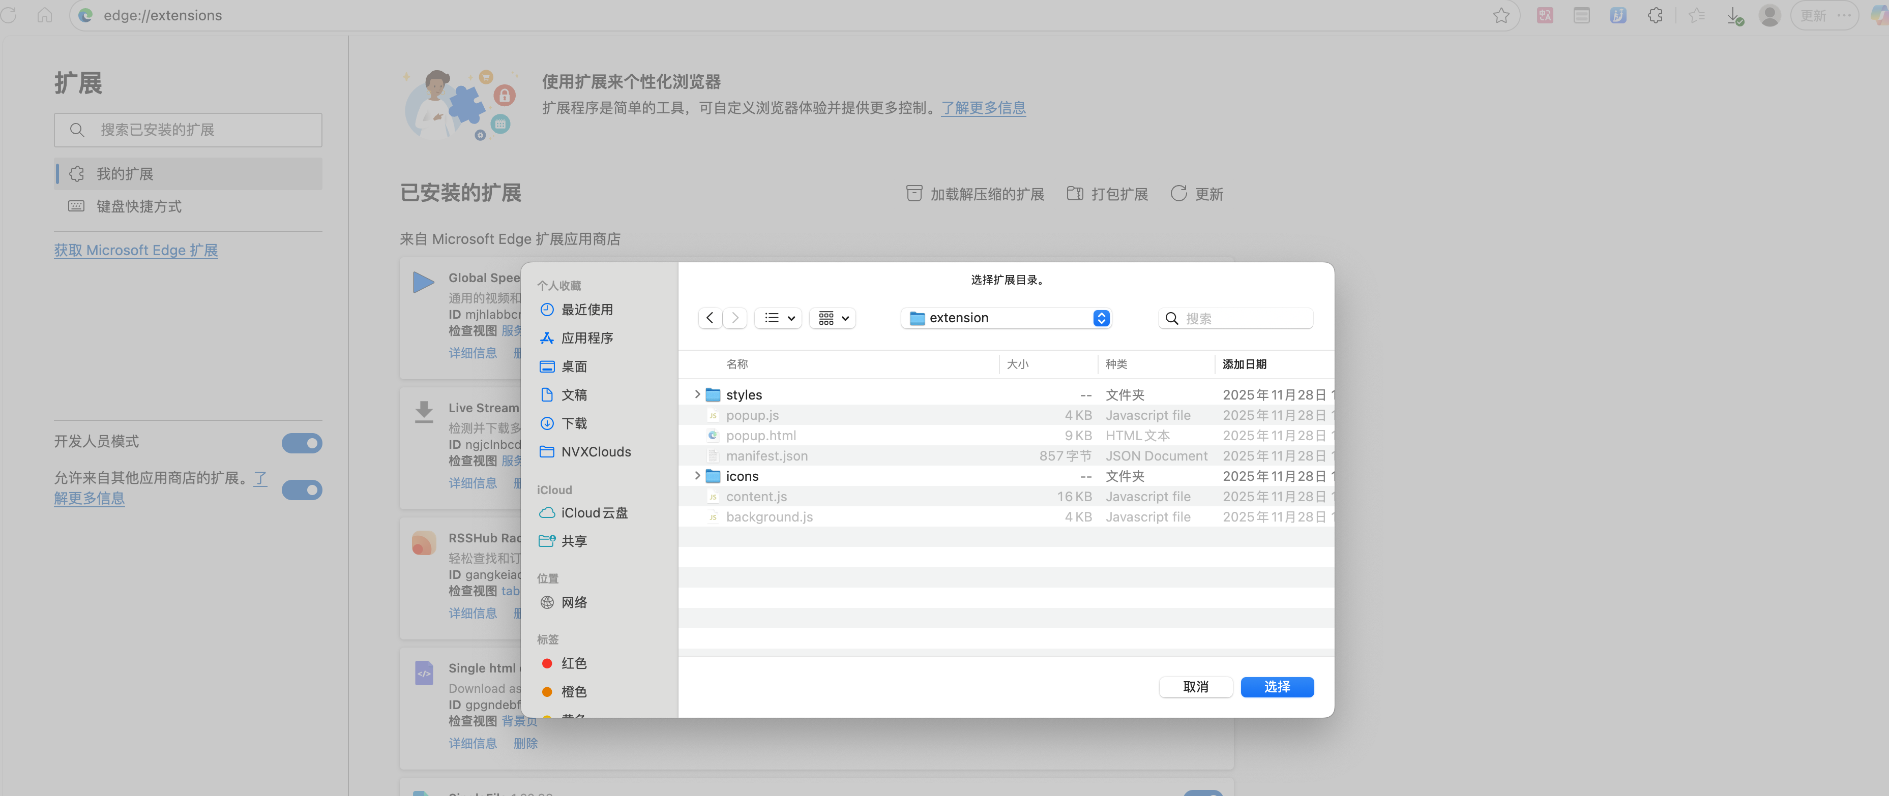Toggle the developer mode (开发人员模式) switch
The height and width of the screenshot is (796, 1889).
[x=302, y=443]
